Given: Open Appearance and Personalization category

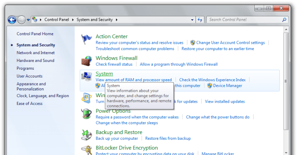Looking at the screenshot, I should pos(31,86).
